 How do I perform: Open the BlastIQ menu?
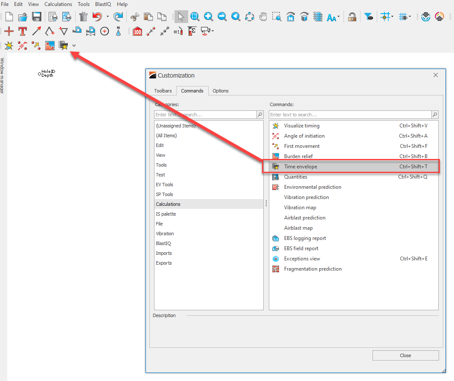tap(103, 4)
